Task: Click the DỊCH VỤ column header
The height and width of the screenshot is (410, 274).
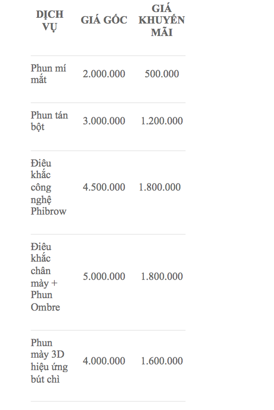Action: click(50, 21)
